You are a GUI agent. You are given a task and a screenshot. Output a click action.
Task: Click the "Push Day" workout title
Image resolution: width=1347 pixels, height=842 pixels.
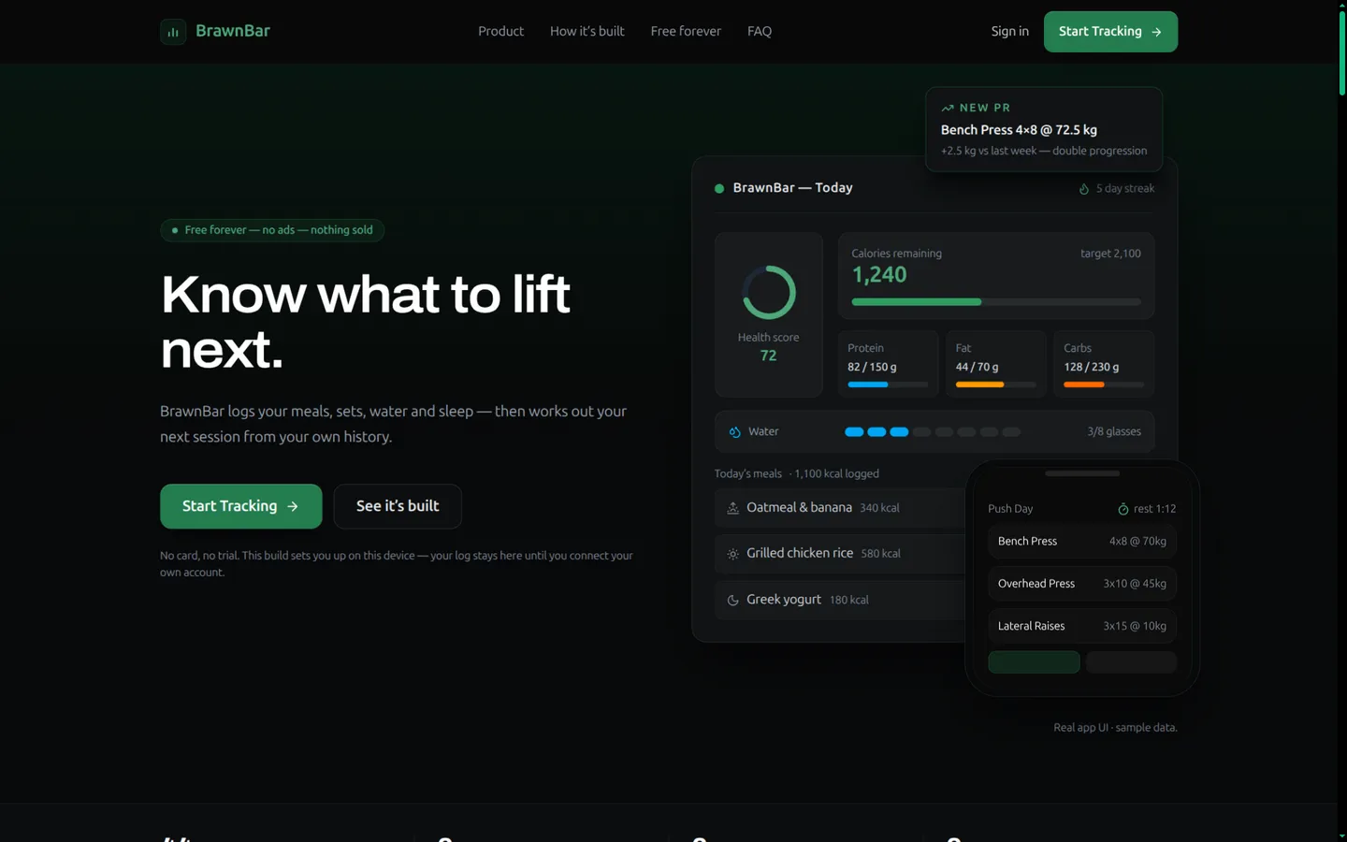pos(1010,509)
